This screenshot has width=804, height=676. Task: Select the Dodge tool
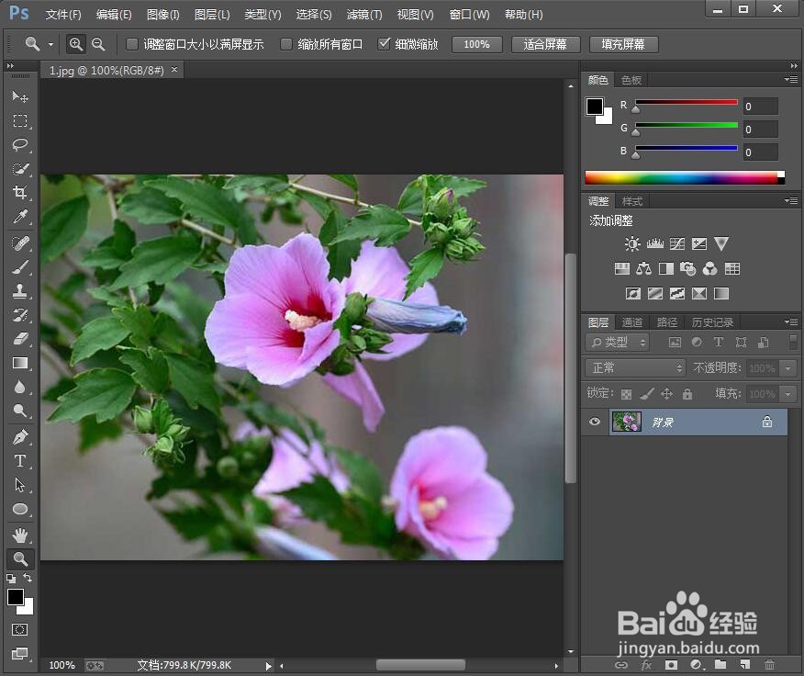coord(20,411)
